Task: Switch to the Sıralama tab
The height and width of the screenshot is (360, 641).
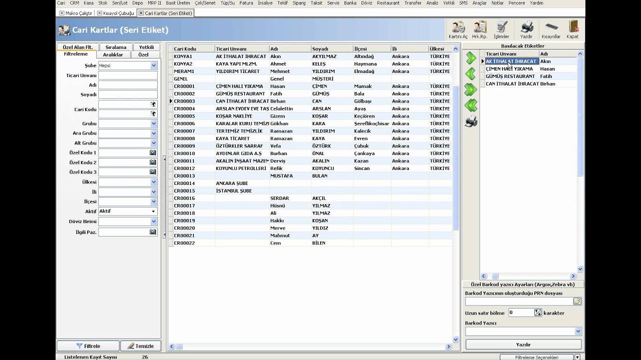Action: click(116, 47)
